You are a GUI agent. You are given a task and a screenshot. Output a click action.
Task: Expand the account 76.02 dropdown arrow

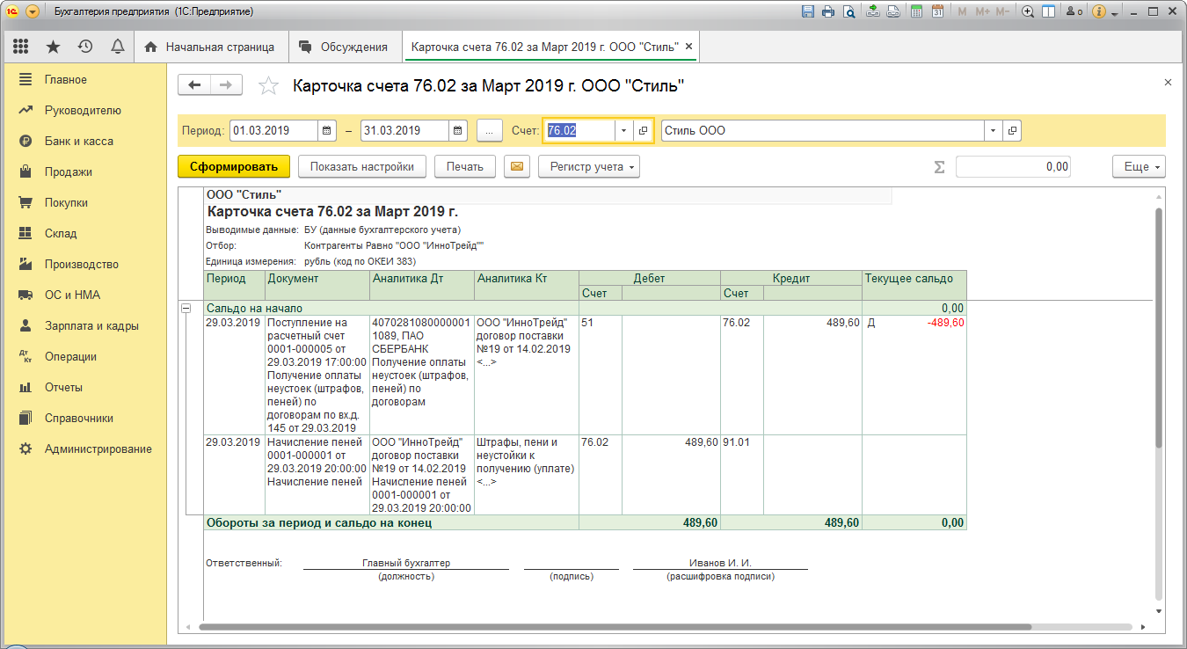coord(623,130)
